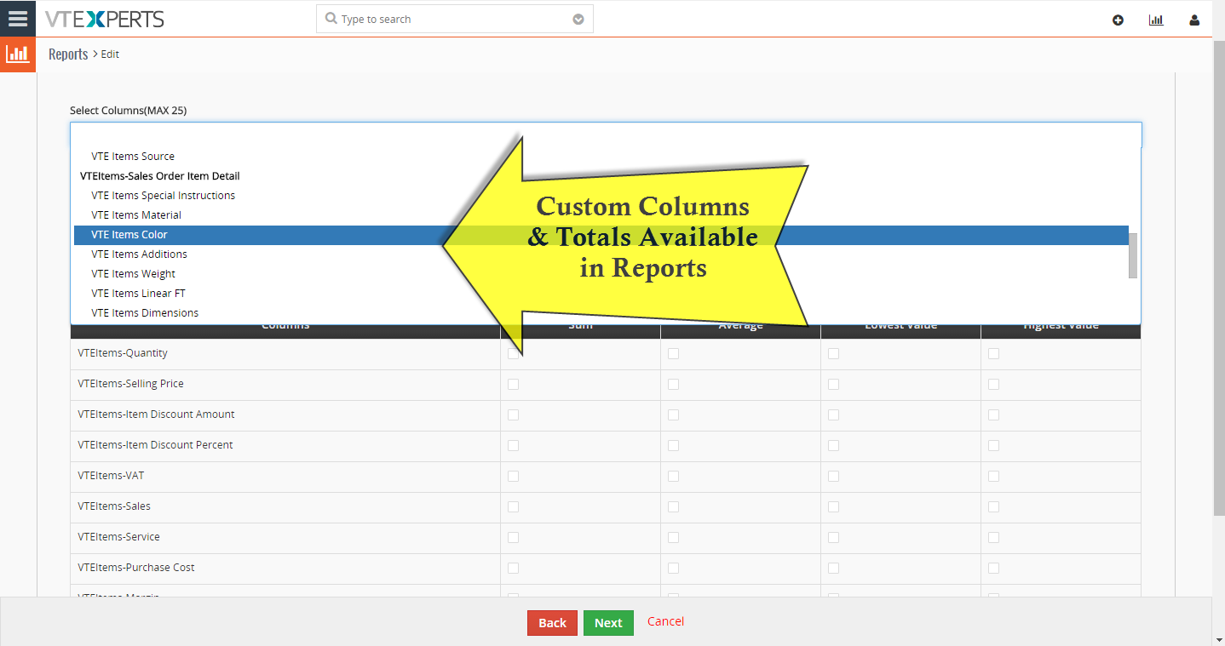Check Average for VTEItems-Purchase Cost
The width and height of the screenshot is (1225, 646).
673,568
